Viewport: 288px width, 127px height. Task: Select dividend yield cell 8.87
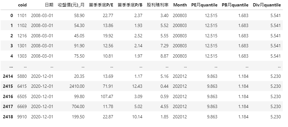[164, 56]
